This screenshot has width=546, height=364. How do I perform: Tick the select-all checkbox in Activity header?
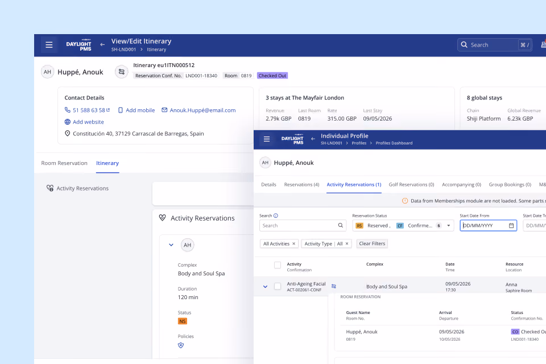pos(278,265)
